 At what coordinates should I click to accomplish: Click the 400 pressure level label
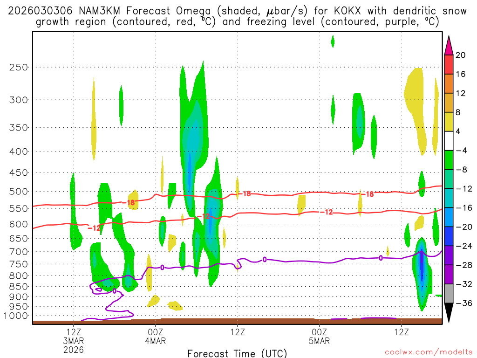19,151
